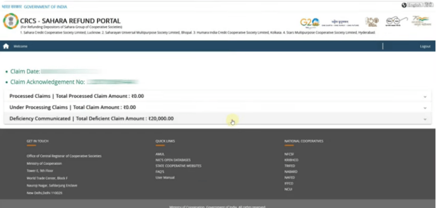Click 'For Refunding Depositors of Sahara Group' subtitle
The width and height of the screenshot is (436, 208).
[71, 27]
